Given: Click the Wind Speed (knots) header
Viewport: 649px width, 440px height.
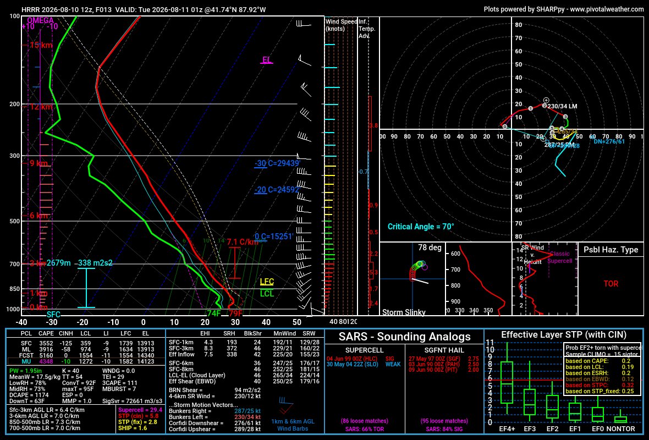Looking at the screenshot, I should pos(342,25).
